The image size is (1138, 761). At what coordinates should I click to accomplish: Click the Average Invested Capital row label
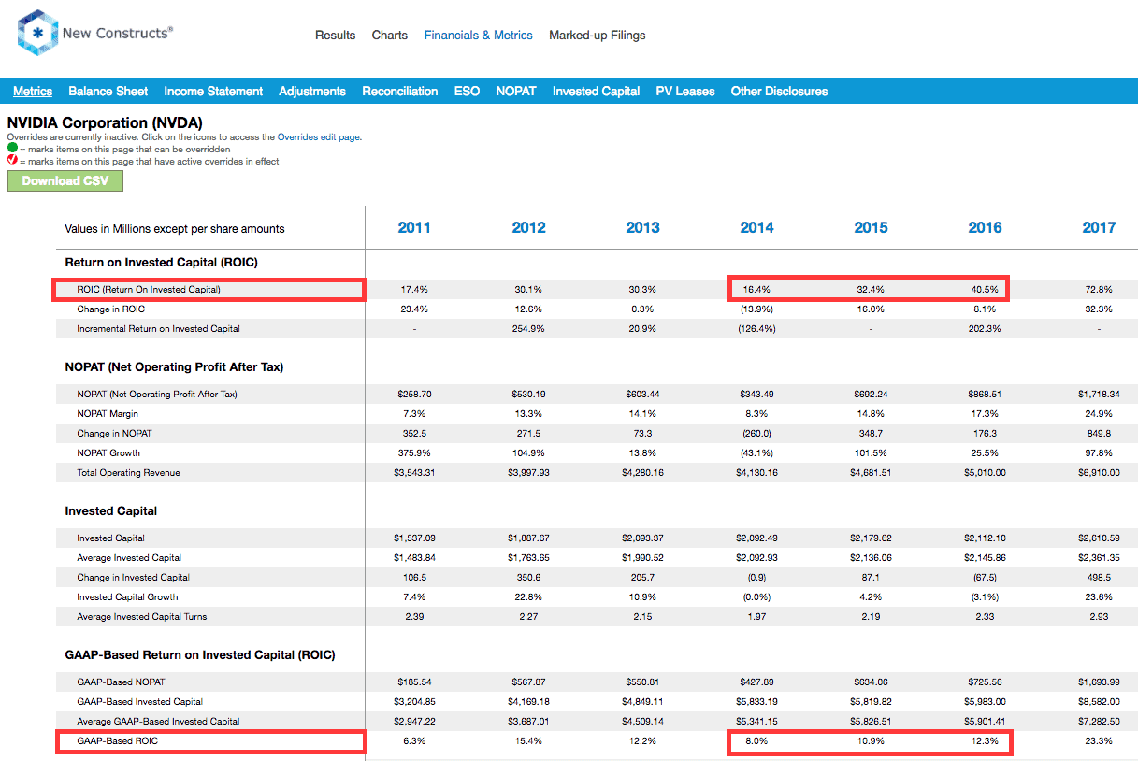129,558
